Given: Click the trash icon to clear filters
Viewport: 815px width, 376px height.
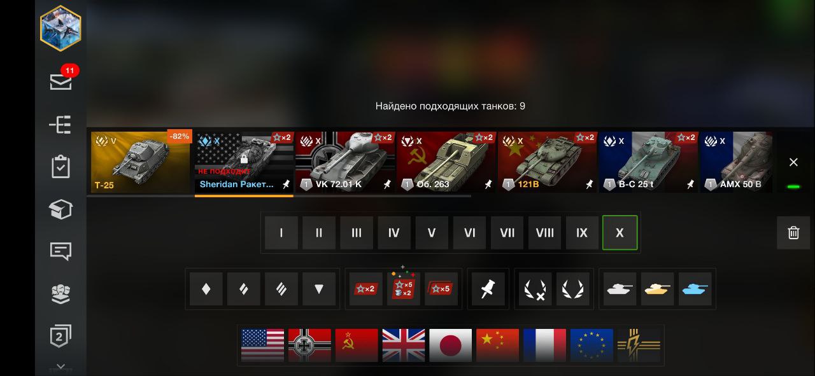Looking at the screenshot, I should 793,232.
